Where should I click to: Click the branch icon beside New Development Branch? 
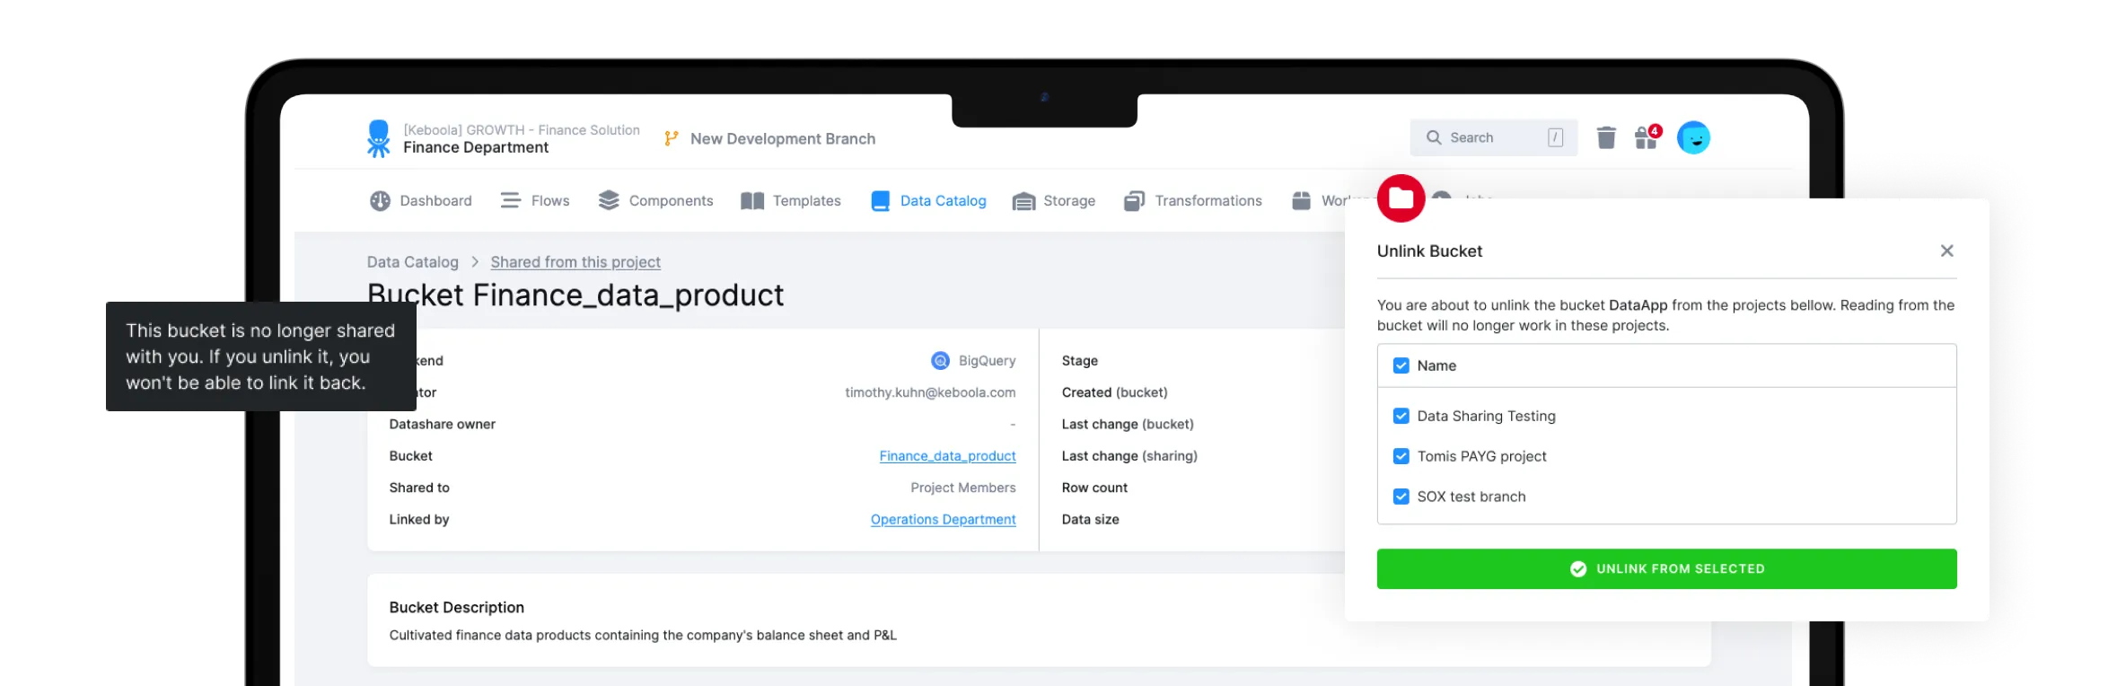click(x=671, y=138)
